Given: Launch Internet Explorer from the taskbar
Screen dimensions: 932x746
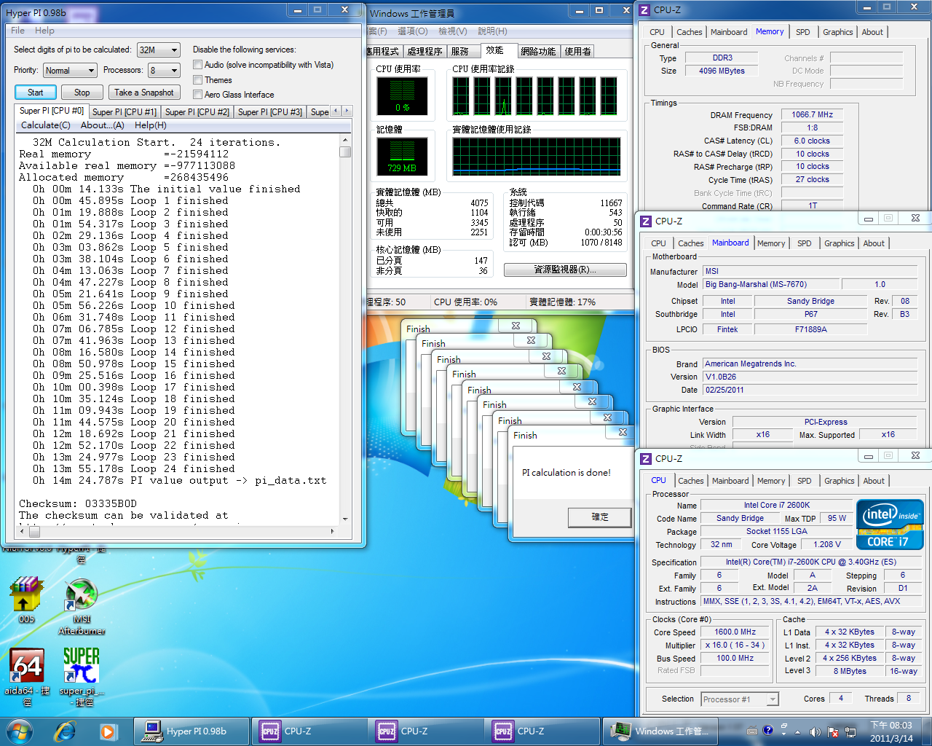Looking at the screenshot, I should (x=66, y=731).
